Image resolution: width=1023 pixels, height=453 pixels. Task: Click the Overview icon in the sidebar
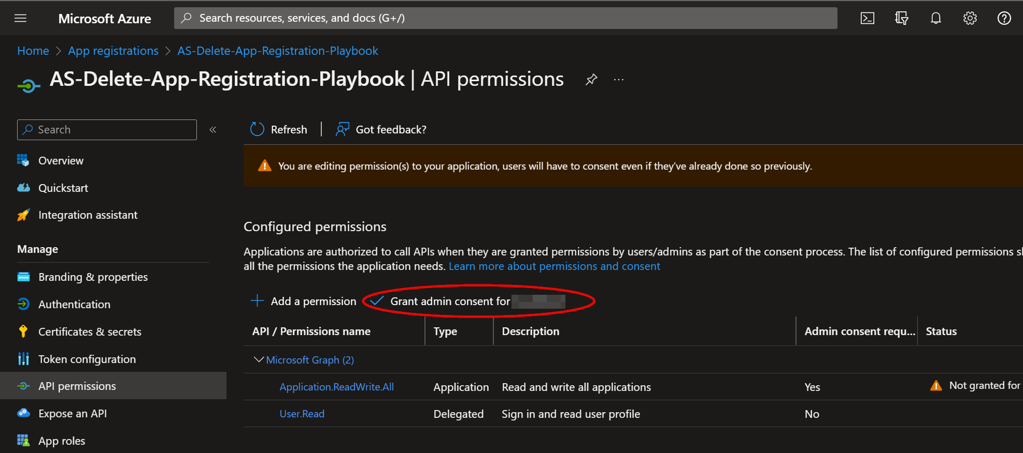[x=23, y=160]
